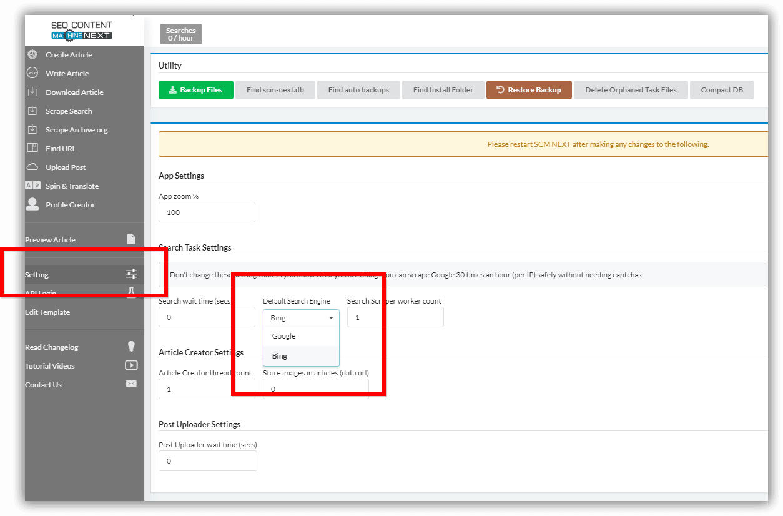Select Google from the search engine list
This screenshot has width=783, height=516.
point(284,336)
